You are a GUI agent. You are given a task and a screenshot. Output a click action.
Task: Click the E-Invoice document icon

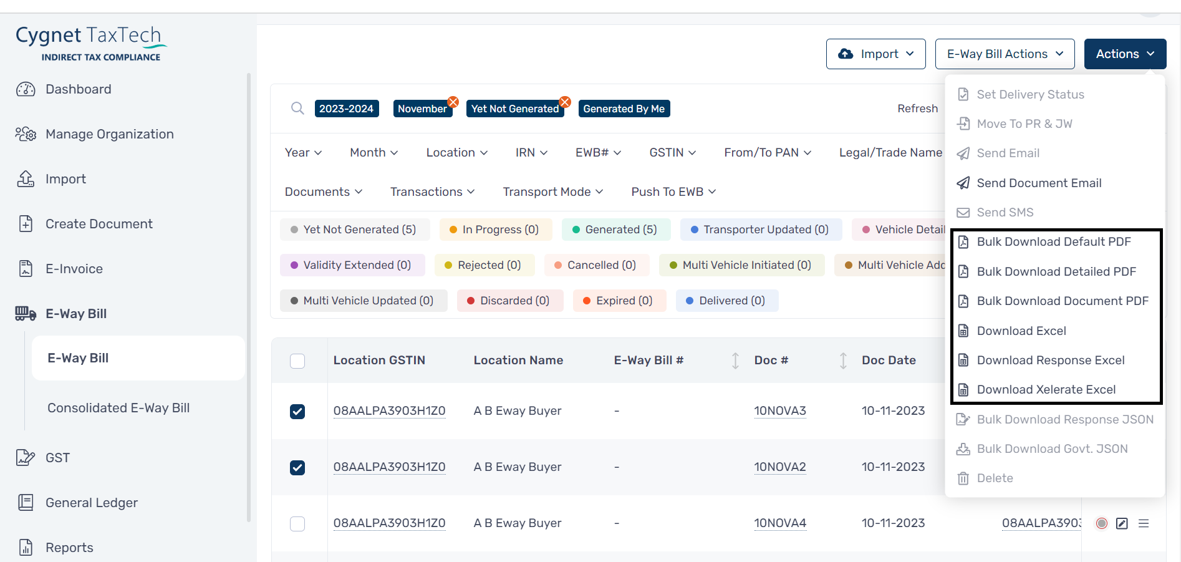click(26, 269)
